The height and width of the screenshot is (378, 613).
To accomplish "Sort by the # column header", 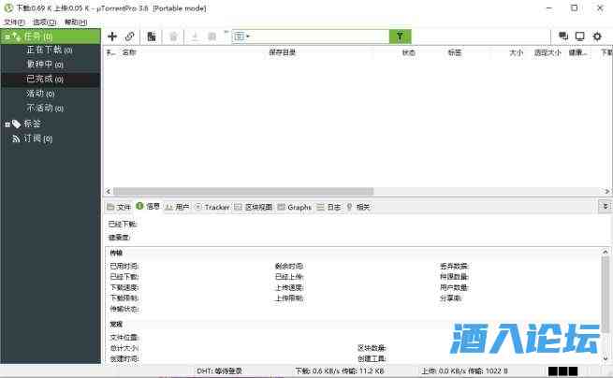I will tap(111, 52).
